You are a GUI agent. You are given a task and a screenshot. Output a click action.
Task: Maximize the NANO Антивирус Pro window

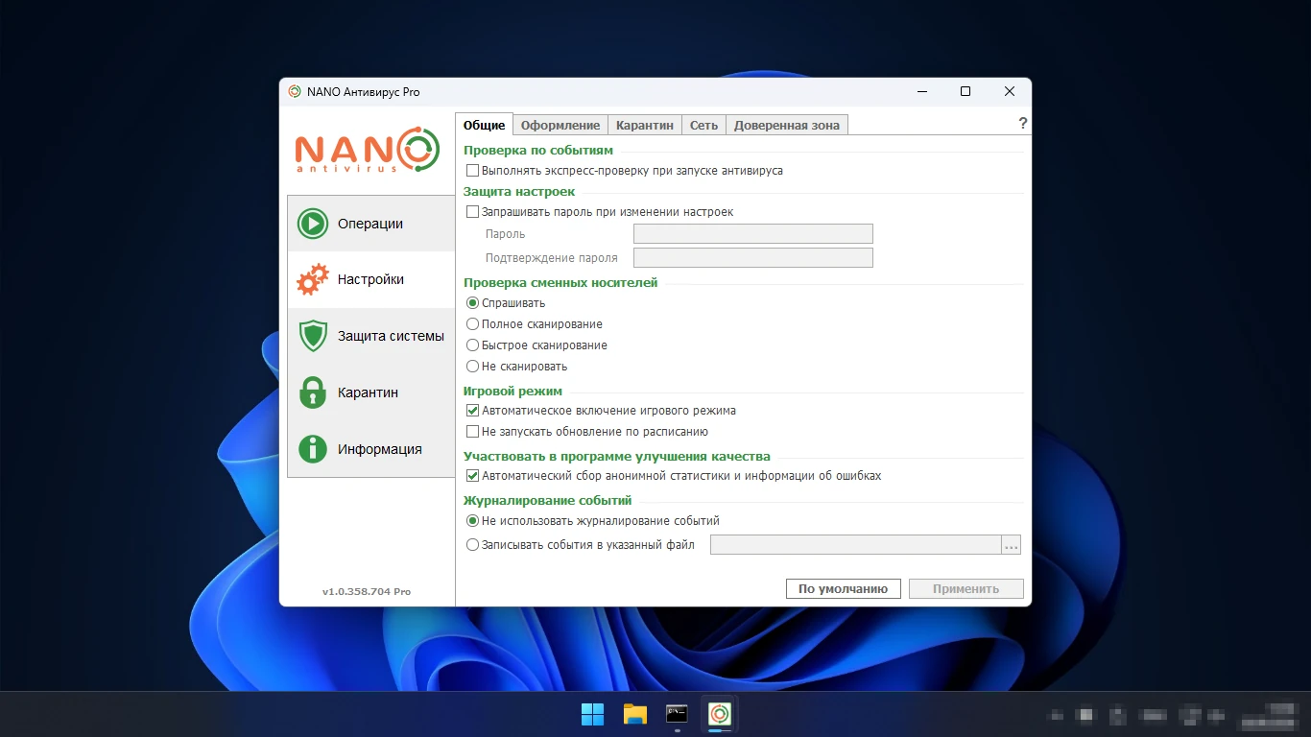tap(965, 92)
